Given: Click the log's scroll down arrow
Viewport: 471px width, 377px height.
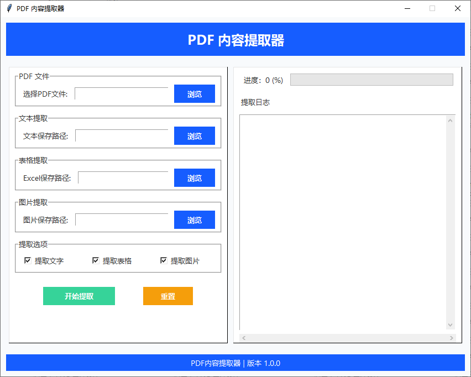Looking at the screenshot, I should point(451,325).
